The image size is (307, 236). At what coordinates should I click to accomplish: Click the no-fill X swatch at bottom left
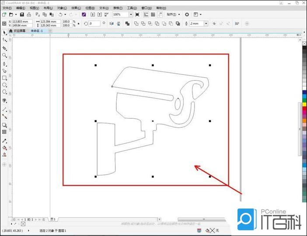tap(23, 224)
